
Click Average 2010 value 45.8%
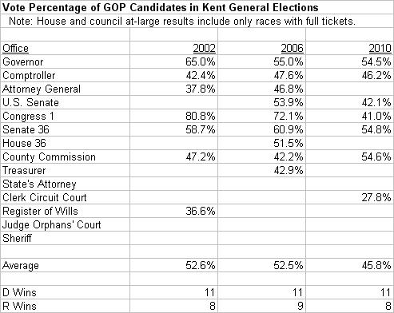376,265
